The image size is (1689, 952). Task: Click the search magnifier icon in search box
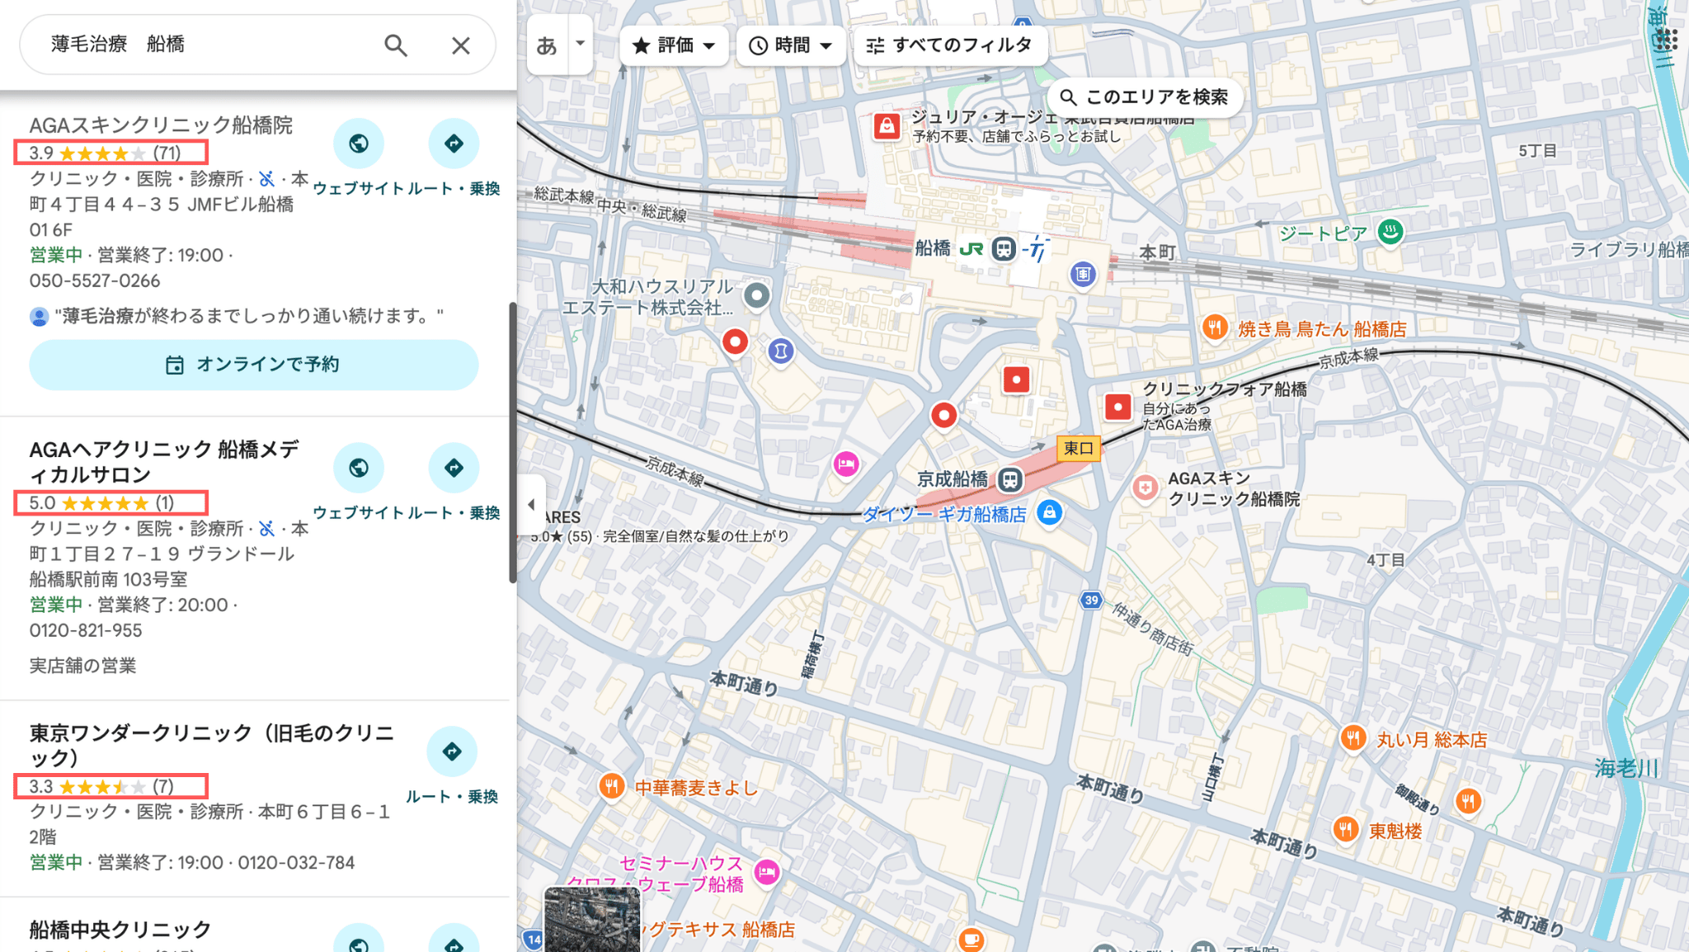pyautogui.click(x=396, y=45)
